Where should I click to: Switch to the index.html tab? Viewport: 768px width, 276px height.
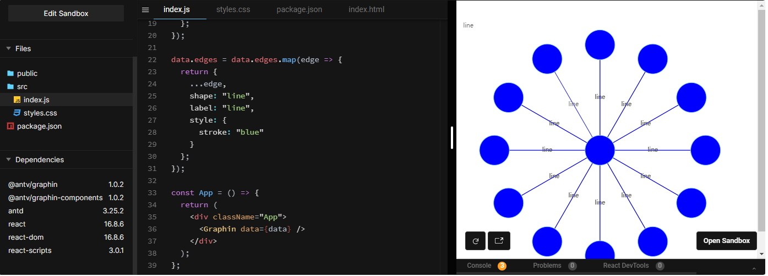[x=366, y=10]
